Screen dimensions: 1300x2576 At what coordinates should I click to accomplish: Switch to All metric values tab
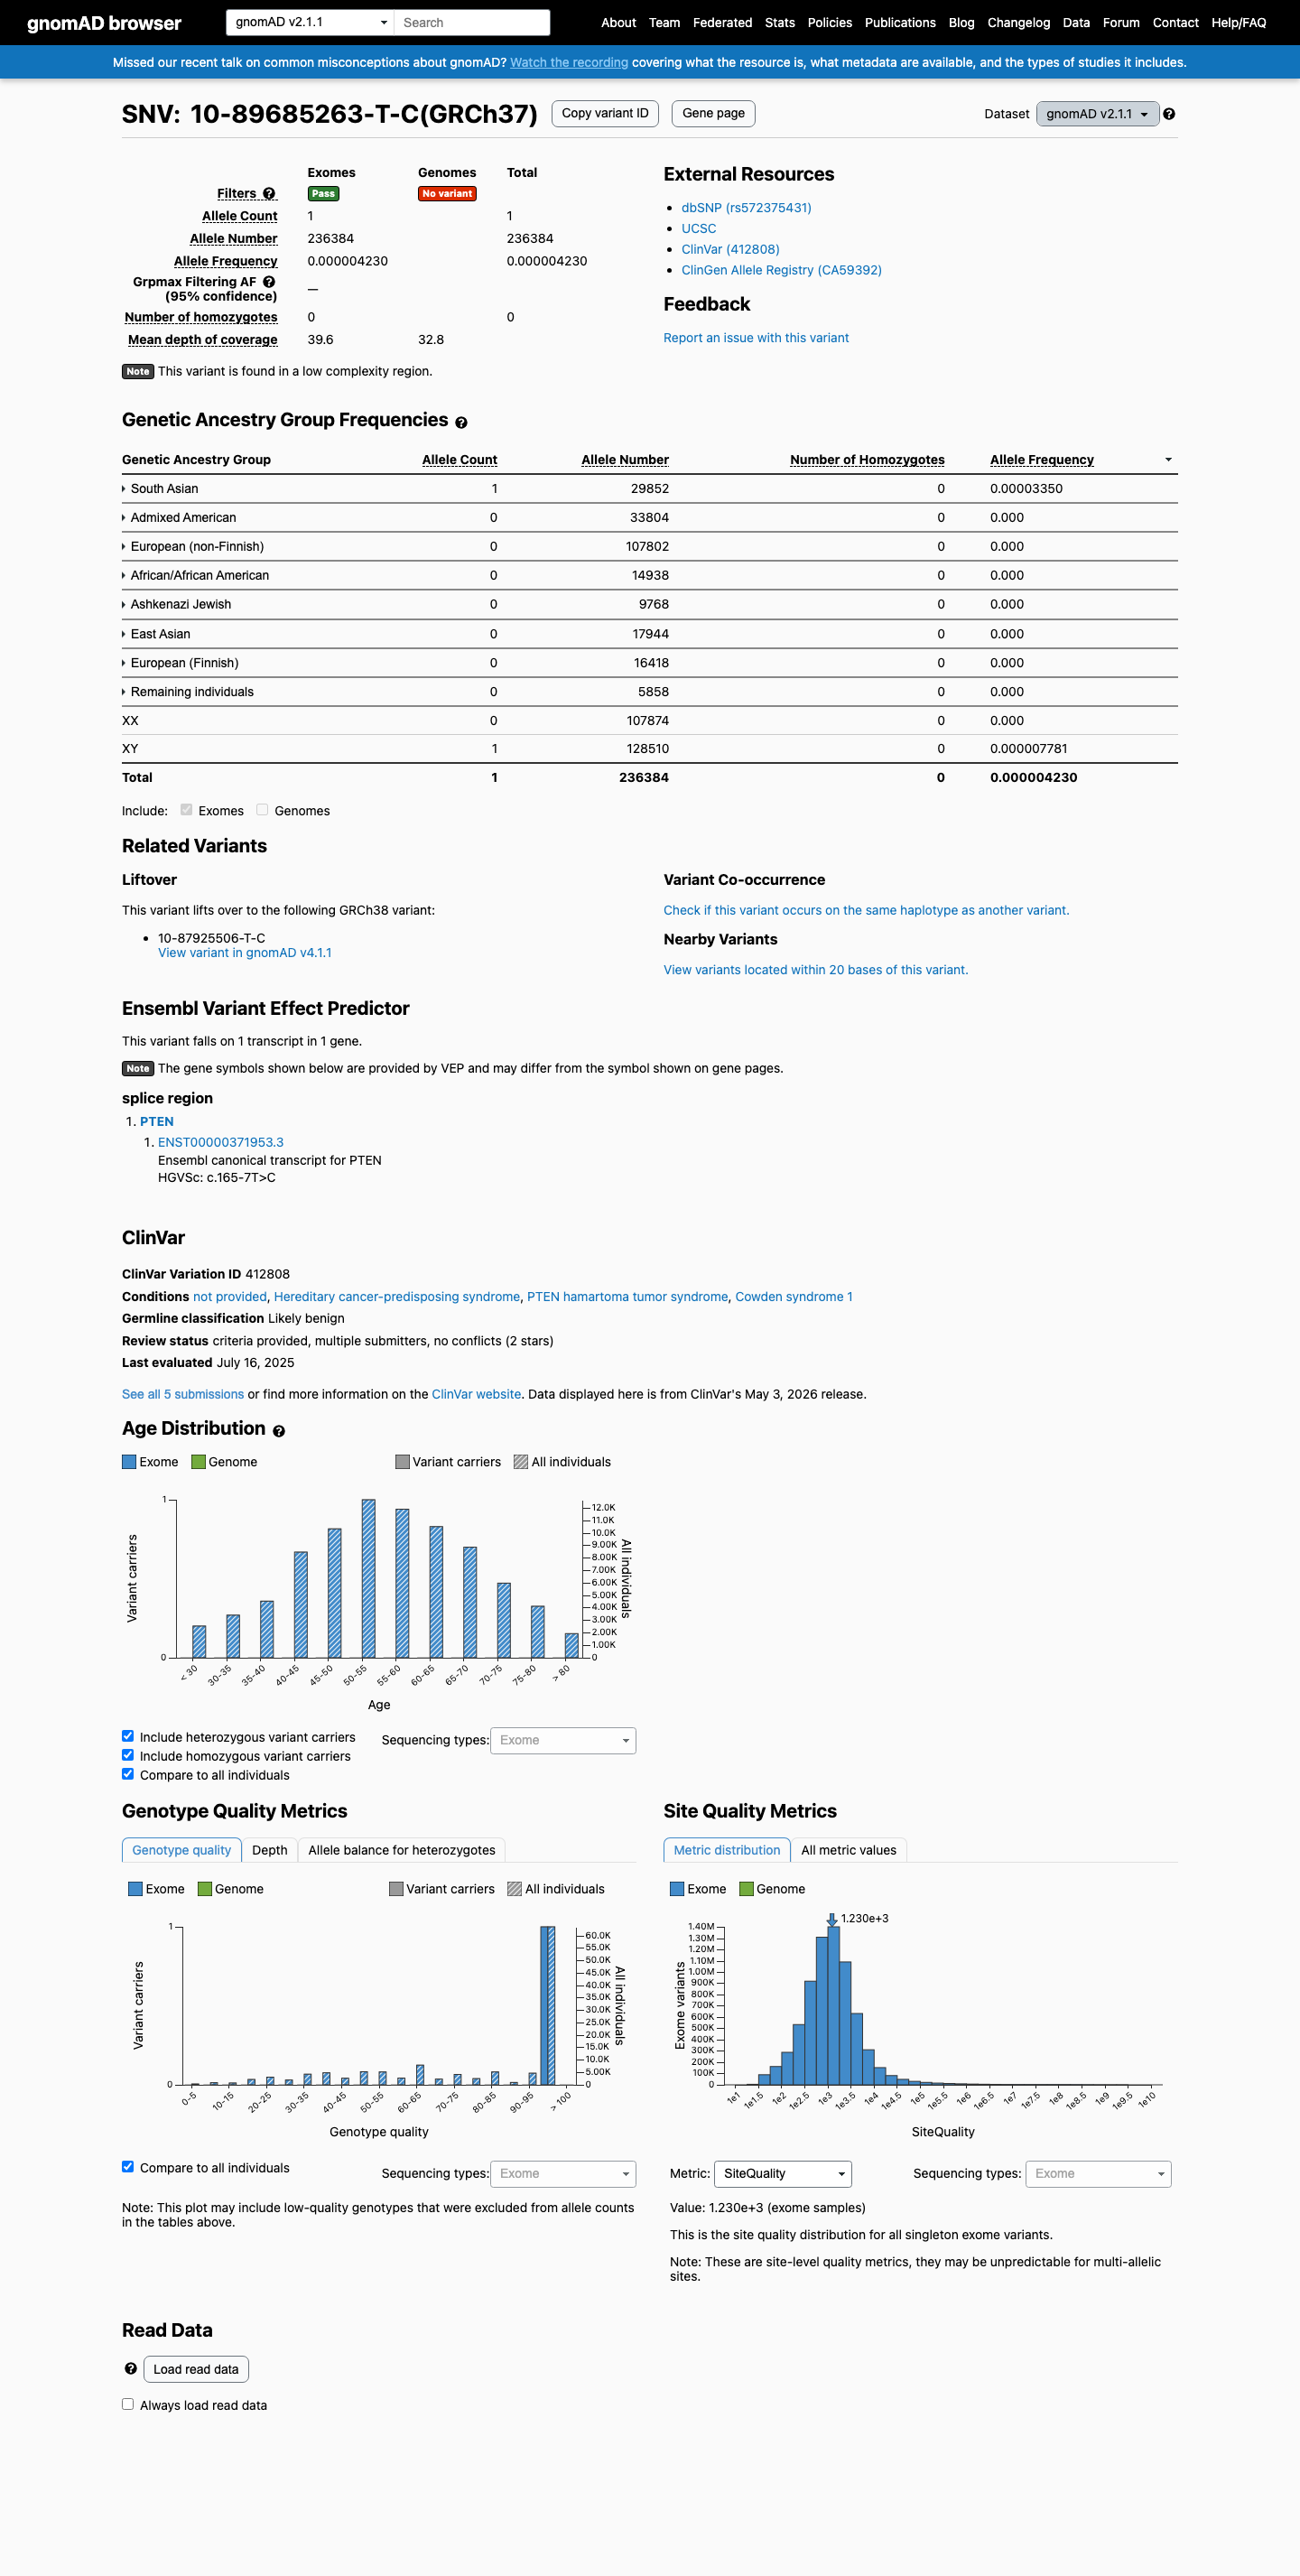[x=849, y=1850]
